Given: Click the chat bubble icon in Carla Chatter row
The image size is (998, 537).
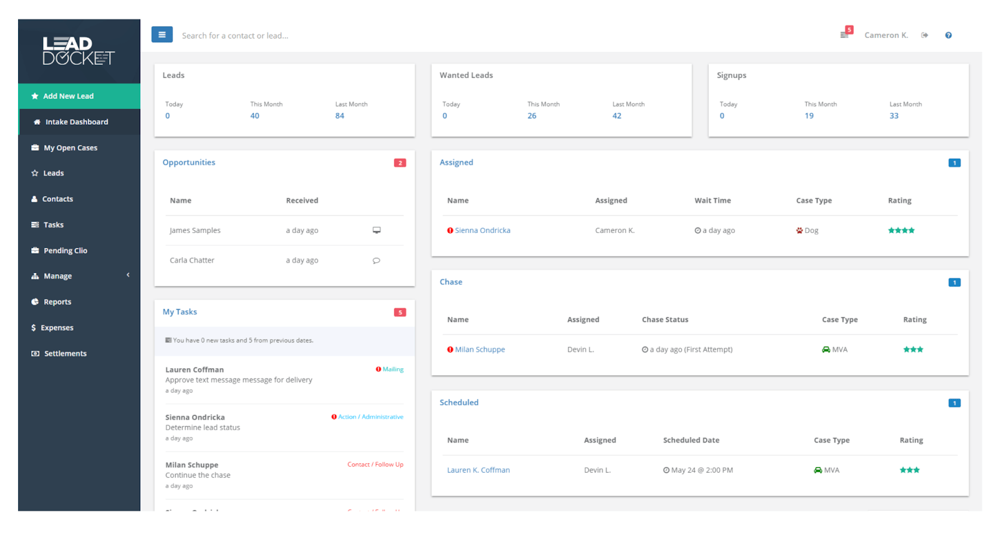Looking at the screenshot, I should [376, 260].
